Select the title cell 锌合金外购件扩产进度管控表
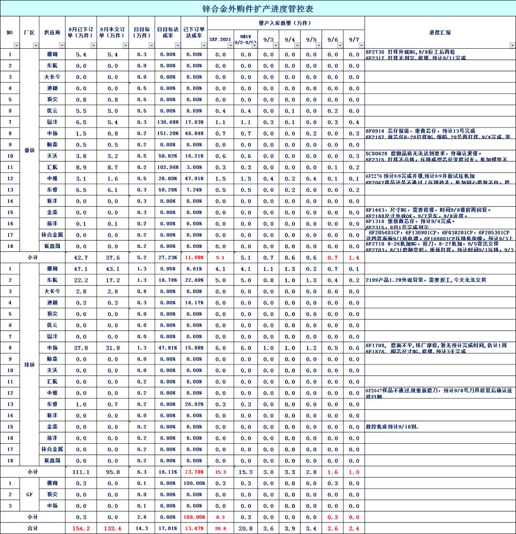The height and width of the screenshot is (534, 516). 258,9
